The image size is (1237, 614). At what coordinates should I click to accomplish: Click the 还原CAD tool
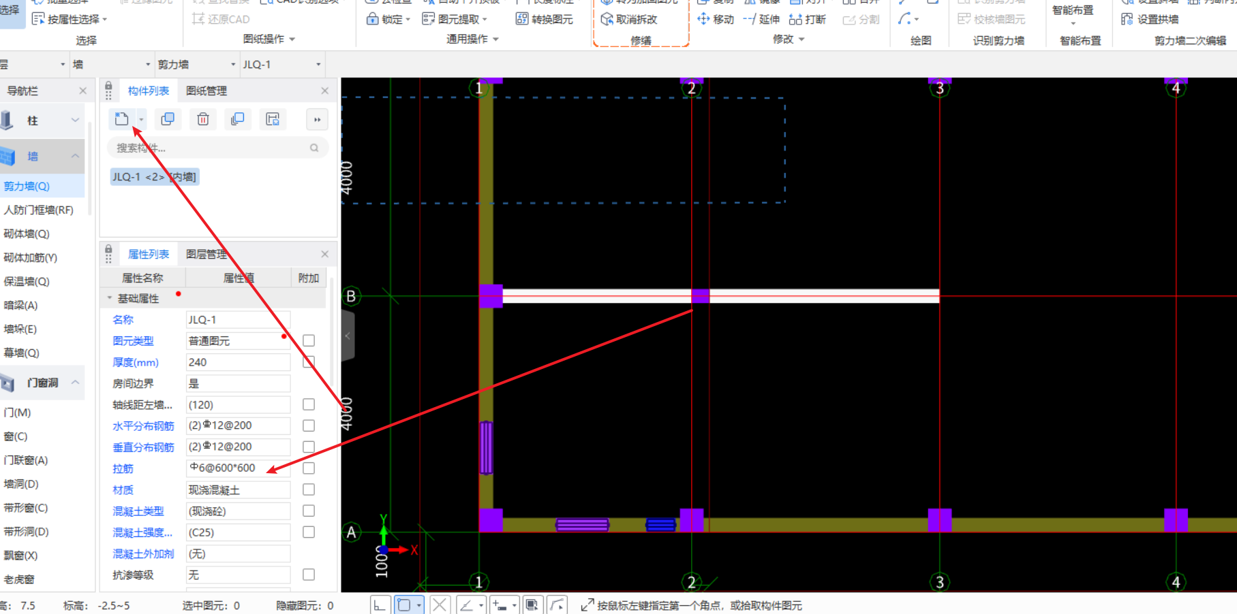coord(221,19)
